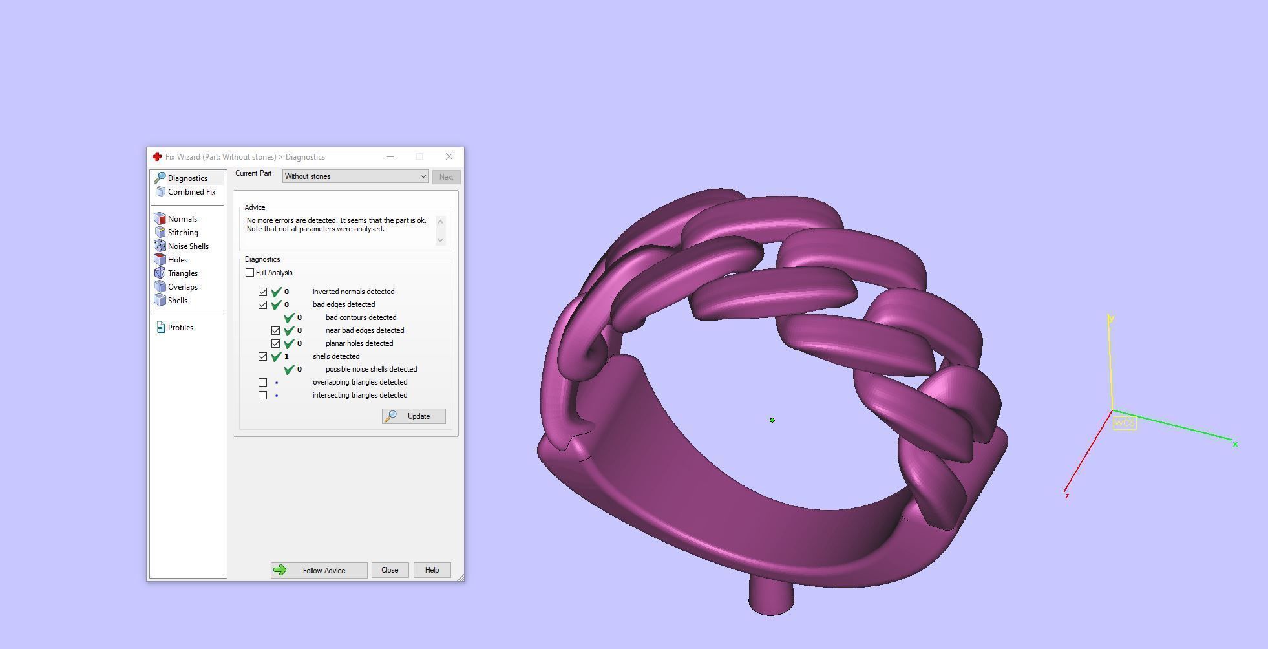1268x649 pixels.
Task: Open Combined Fix page
Action: [191, 192]
